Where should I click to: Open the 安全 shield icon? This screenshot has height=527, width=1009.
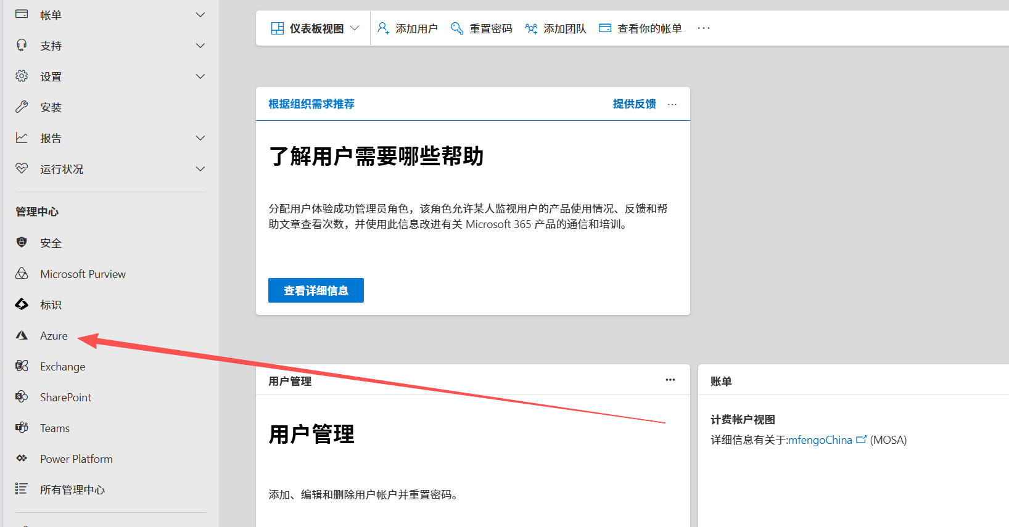(x=22, y=242)
